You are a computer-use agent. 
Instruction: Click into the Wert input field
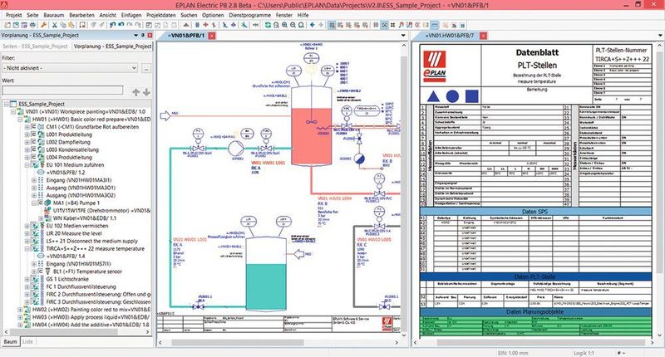point(63,90)
